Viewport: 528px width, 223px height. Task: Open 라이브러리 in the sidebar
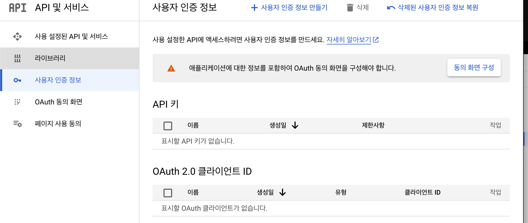pyautogui.click(x=70, y=58)
